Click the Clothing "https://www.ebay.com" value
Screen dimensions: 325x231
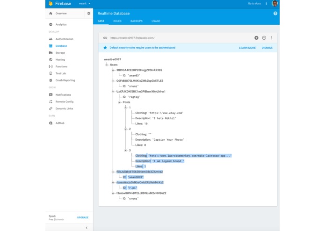click(x=166, y=113)
